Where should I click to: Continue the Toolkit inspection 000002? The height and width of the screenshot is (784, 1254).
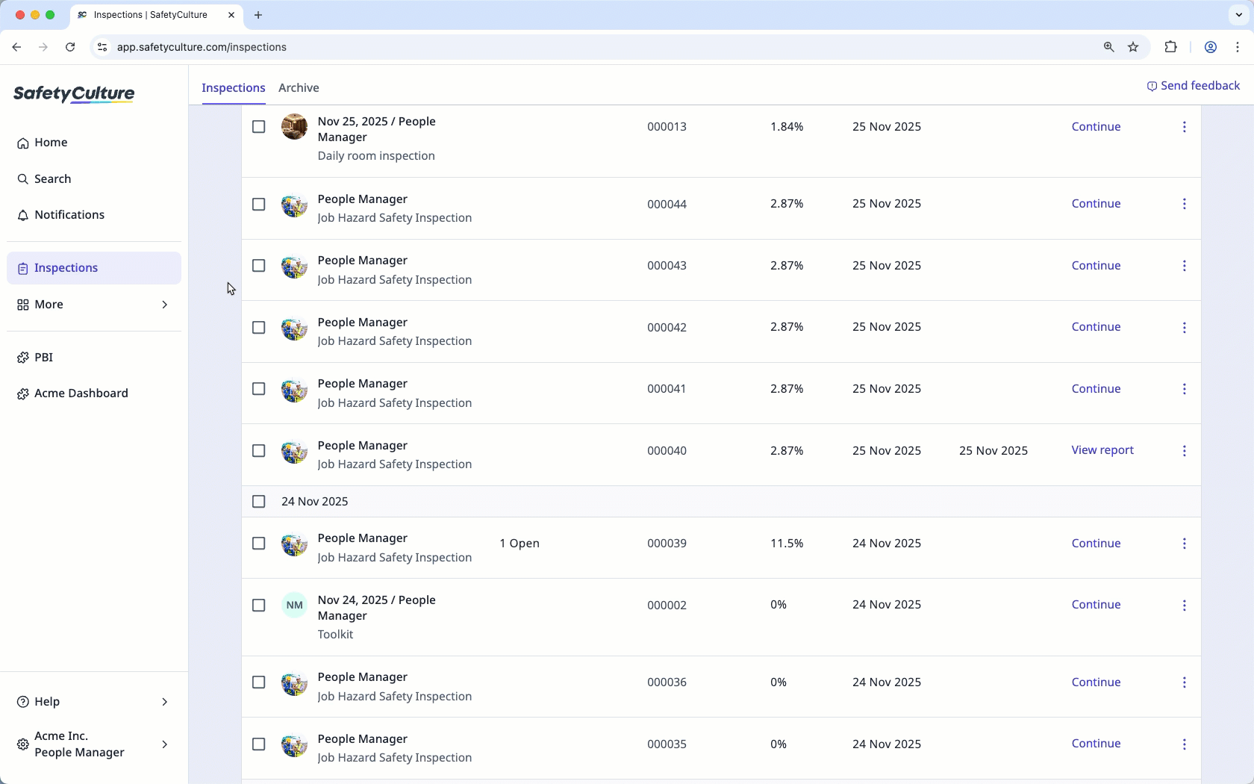[x=1096, y=605]
